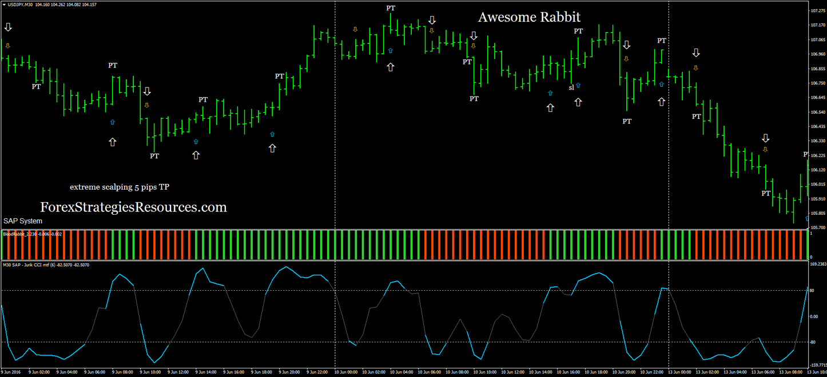Select the BloodRabbit indicator sub-window label

(33, 234)
